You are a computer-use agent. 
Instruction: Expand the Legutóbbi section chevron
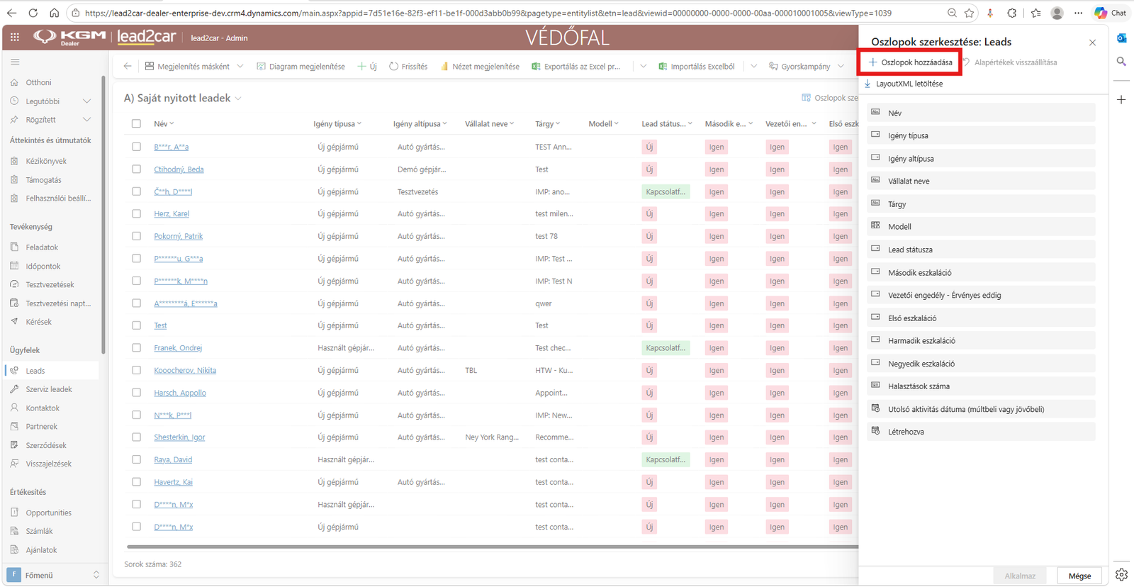(86, 101)
